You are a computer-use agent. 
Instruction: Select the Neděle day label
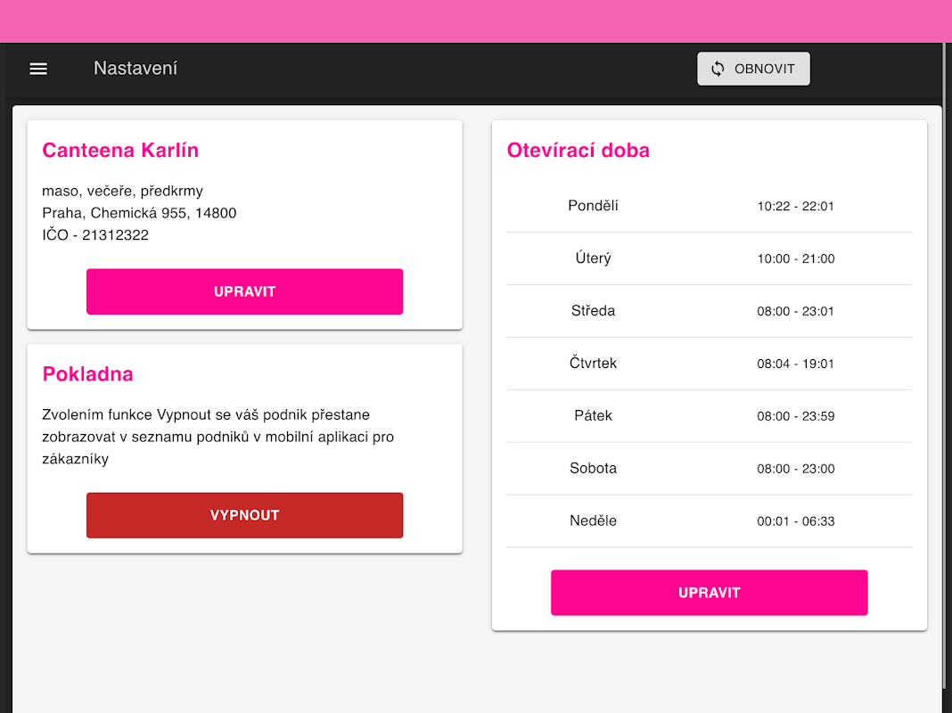pos(593,520)
